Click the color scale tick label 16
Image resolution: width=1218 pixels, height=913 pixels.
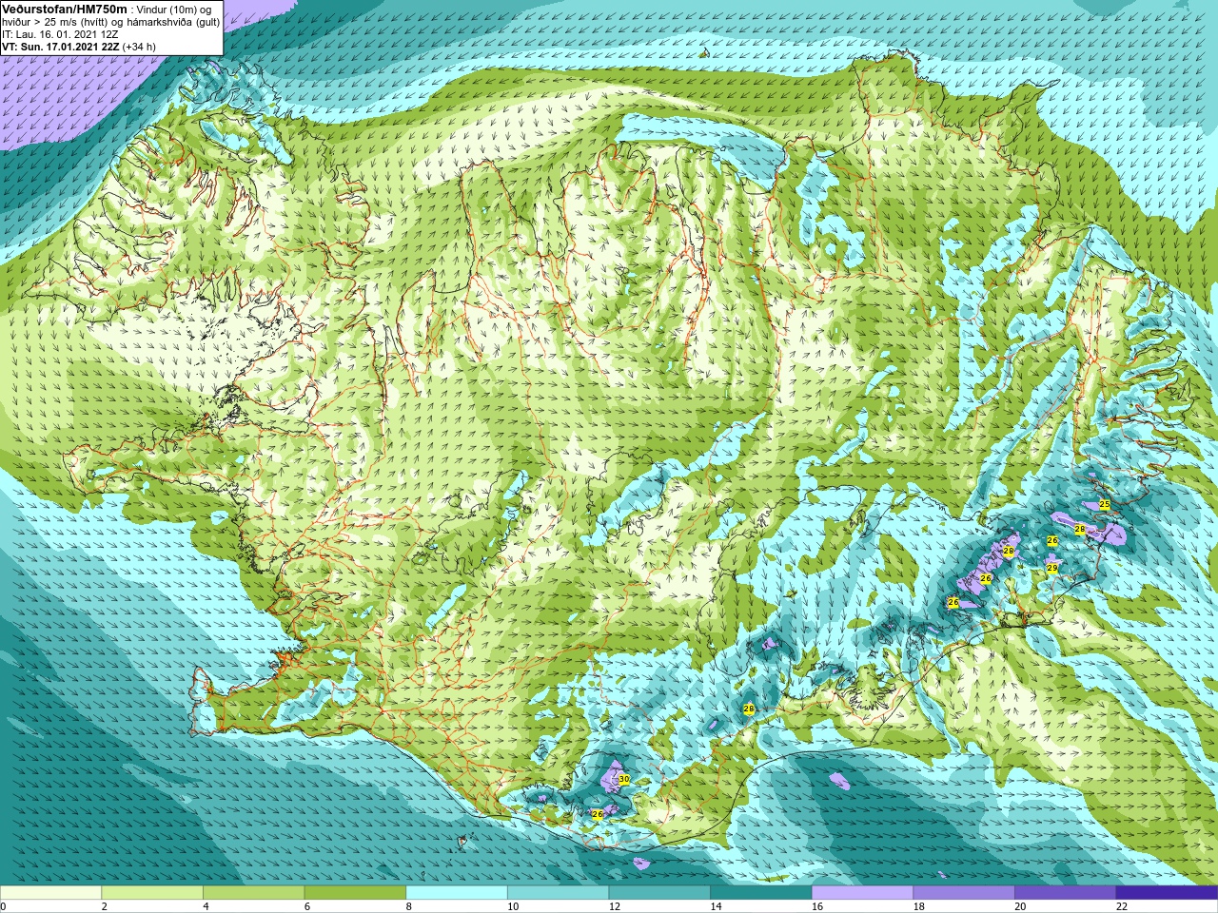pos(817,906)
